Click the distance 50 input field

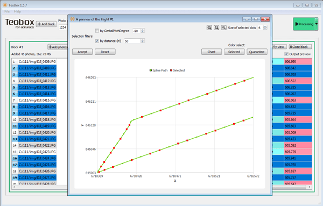click(x=132, y=41)
